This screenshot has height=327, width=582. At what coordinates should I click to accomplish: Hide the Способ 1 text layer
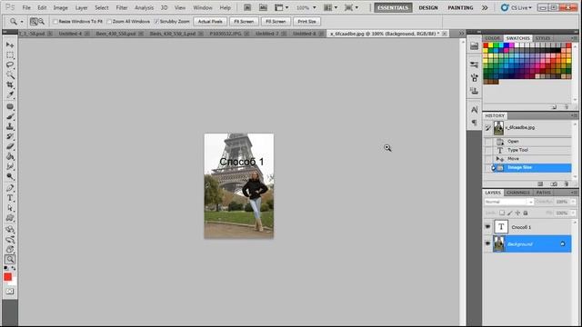(x=487, y=227)
